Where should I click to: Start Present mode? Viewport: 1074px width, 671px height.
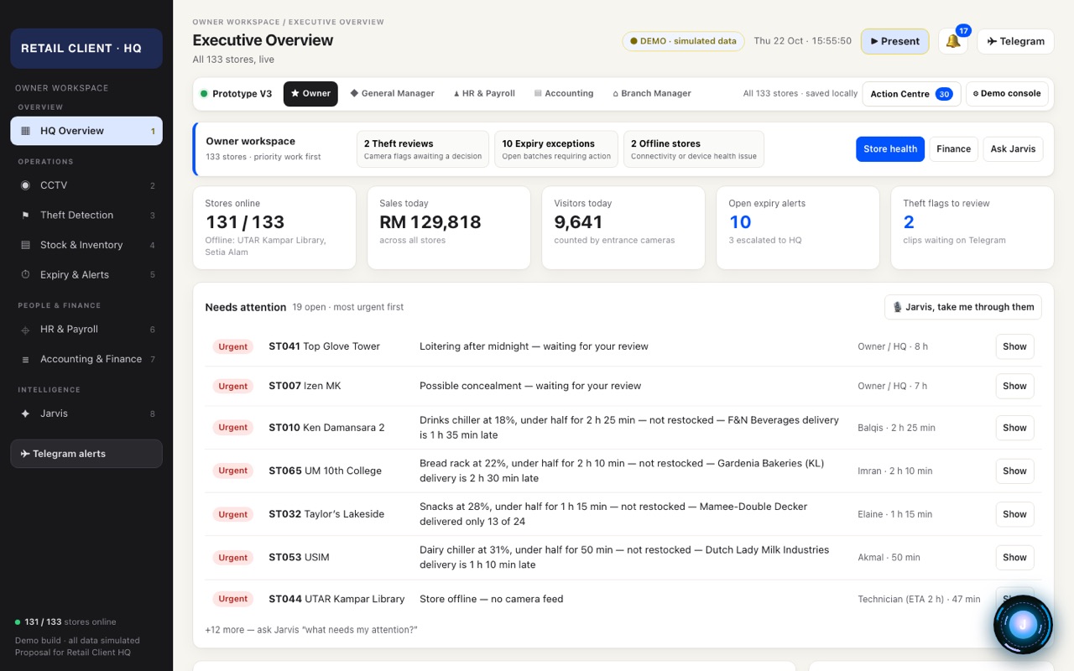tap(894, 41)
